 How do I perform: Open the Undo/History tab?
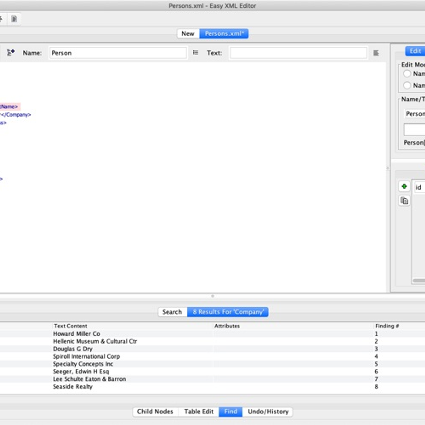(268, 412)
